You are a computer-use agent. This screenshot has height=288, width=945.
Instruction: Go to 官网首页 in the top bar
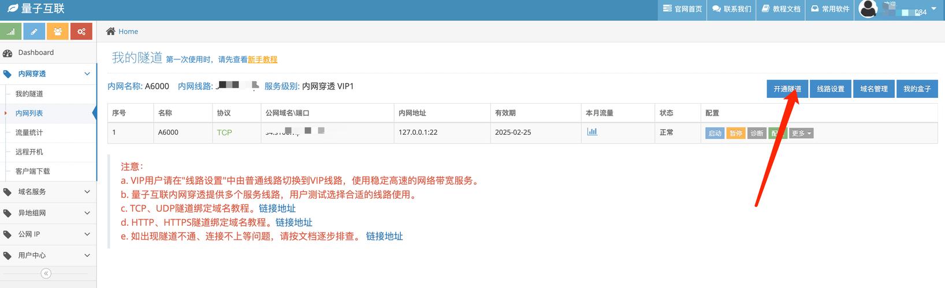point(682,9)
